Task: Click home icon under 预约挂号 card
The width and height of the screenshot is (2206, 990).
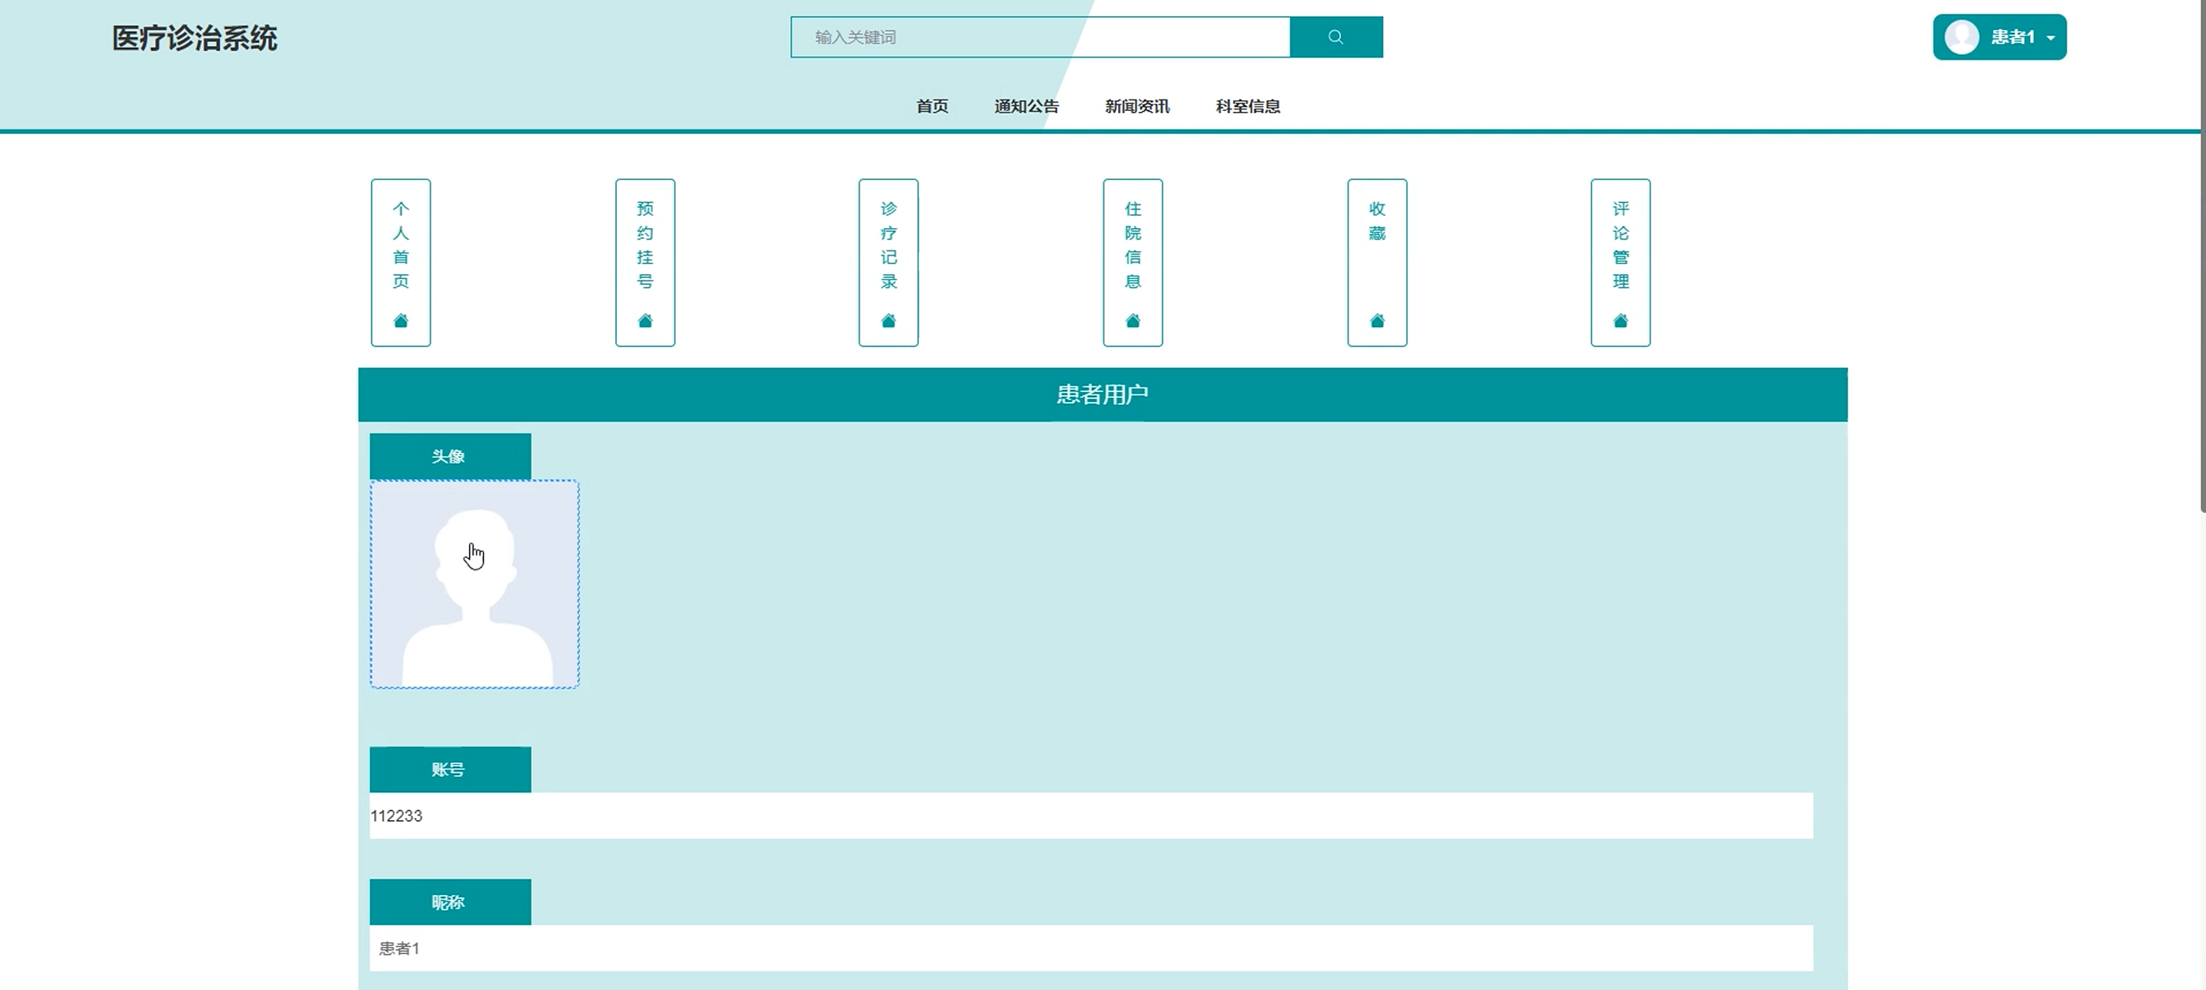Action: pyautogui.click(x=645, y=321)
